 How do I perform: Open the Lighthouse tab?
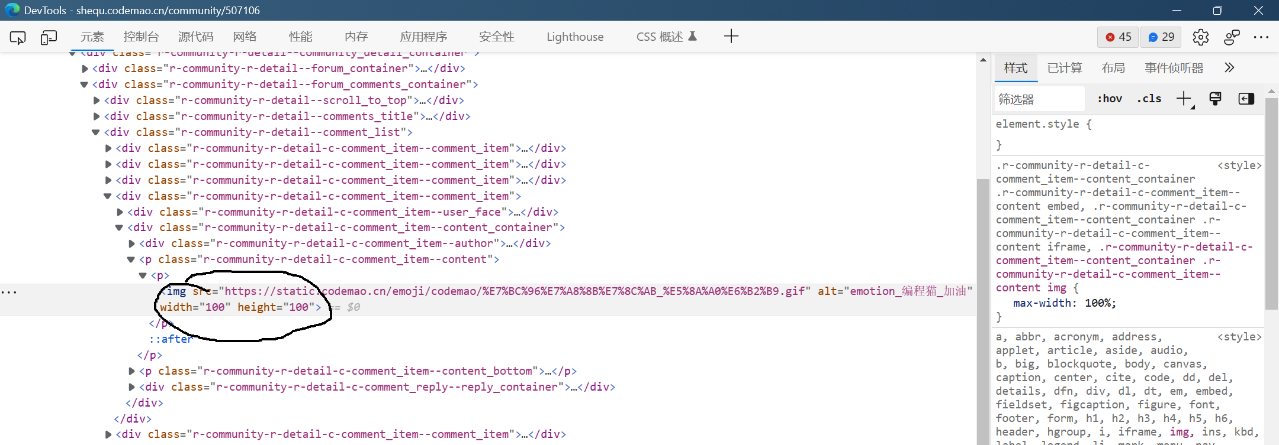(575, 37)
